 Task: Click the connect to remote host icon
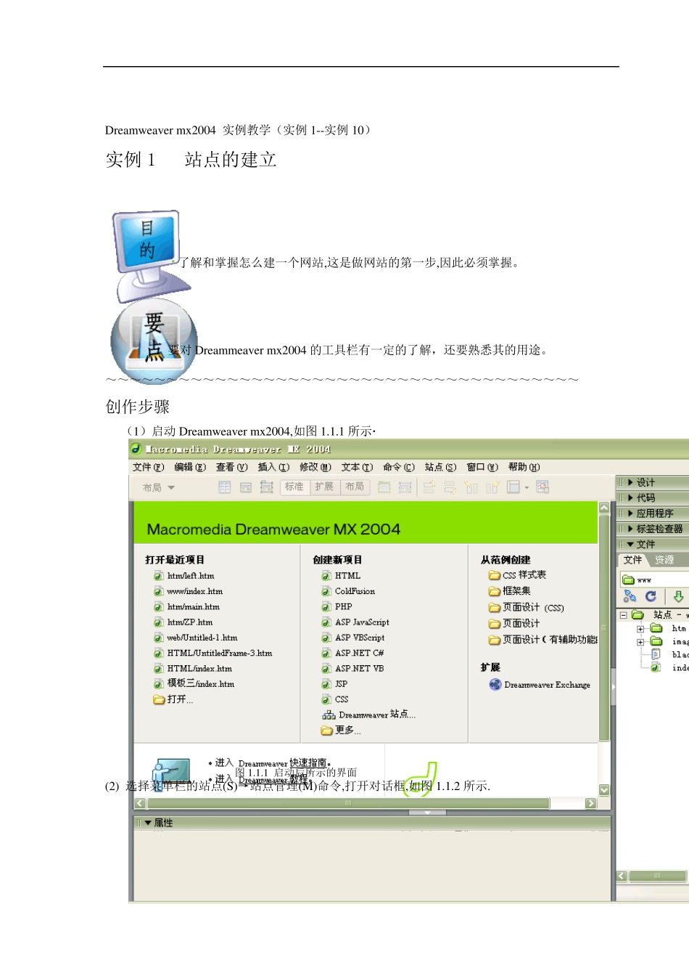[630, 596]
